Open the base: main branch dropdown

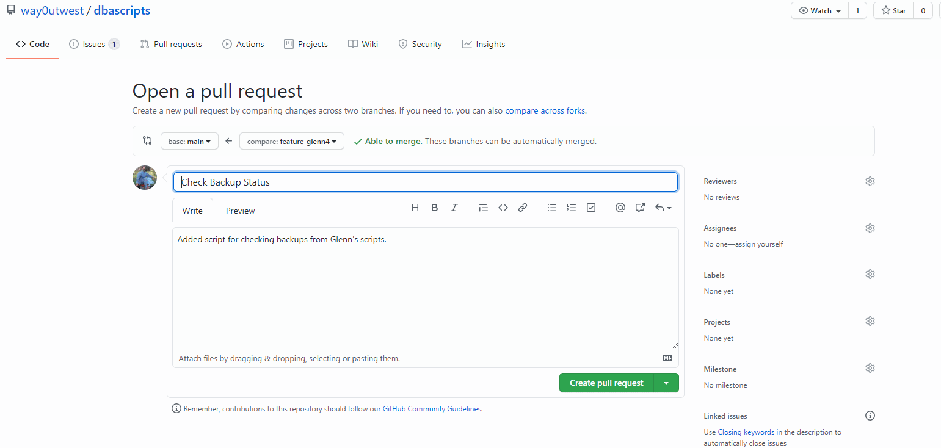(189, 141)
